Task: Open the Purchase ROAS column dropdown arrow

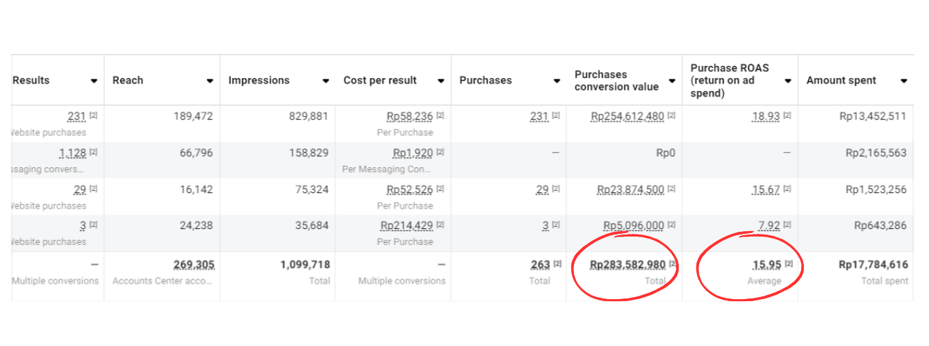Action: 788,81
